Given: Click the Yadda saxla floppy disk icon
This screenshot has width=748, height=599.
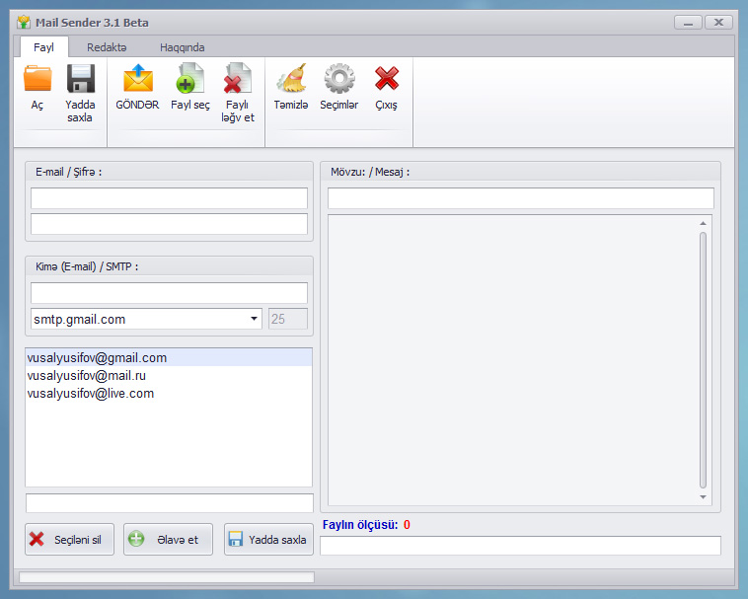Looking at the screenshot, I should point(80,79).
